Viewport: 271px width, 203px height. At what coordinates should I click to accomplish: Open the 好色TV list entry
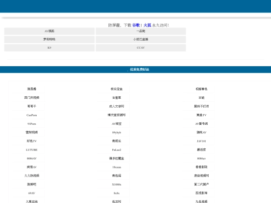coord(32,141)
